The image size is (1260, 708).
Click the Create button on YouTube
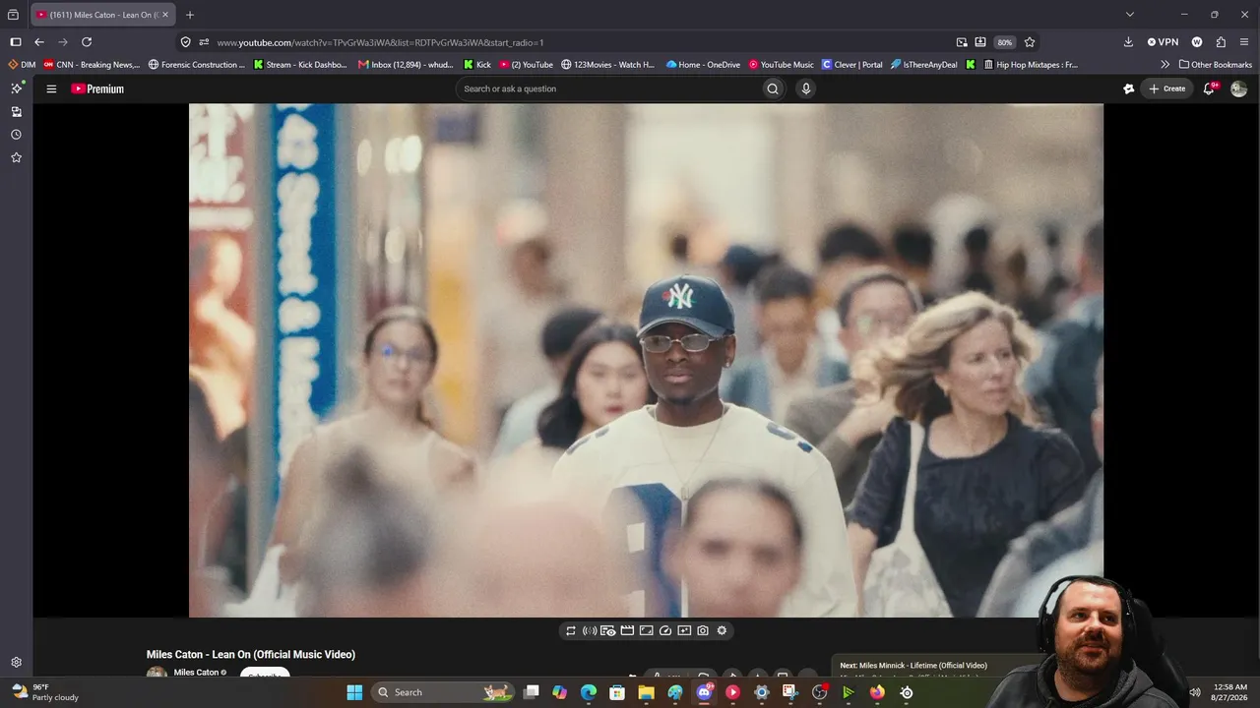(1167, 88)
